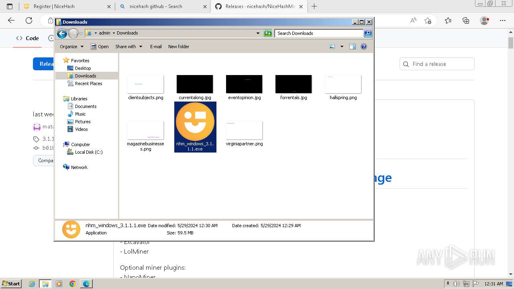This screenshot has width=514, height=289.
Task: Click NiceHash icon in details pane
Action: (x=71, y=230)
